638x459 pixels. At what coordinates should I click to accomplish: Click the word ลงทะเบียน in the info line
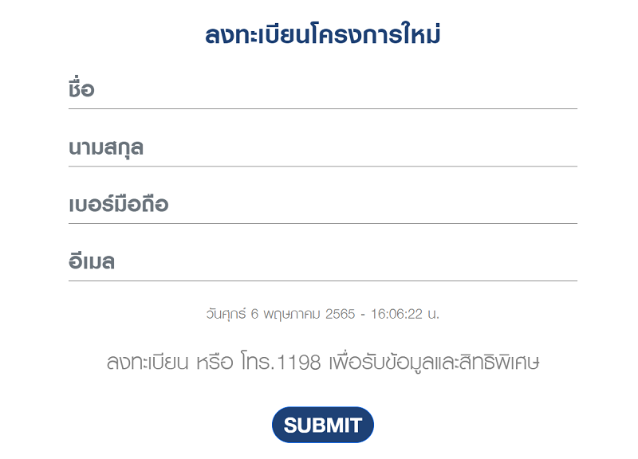148,362
